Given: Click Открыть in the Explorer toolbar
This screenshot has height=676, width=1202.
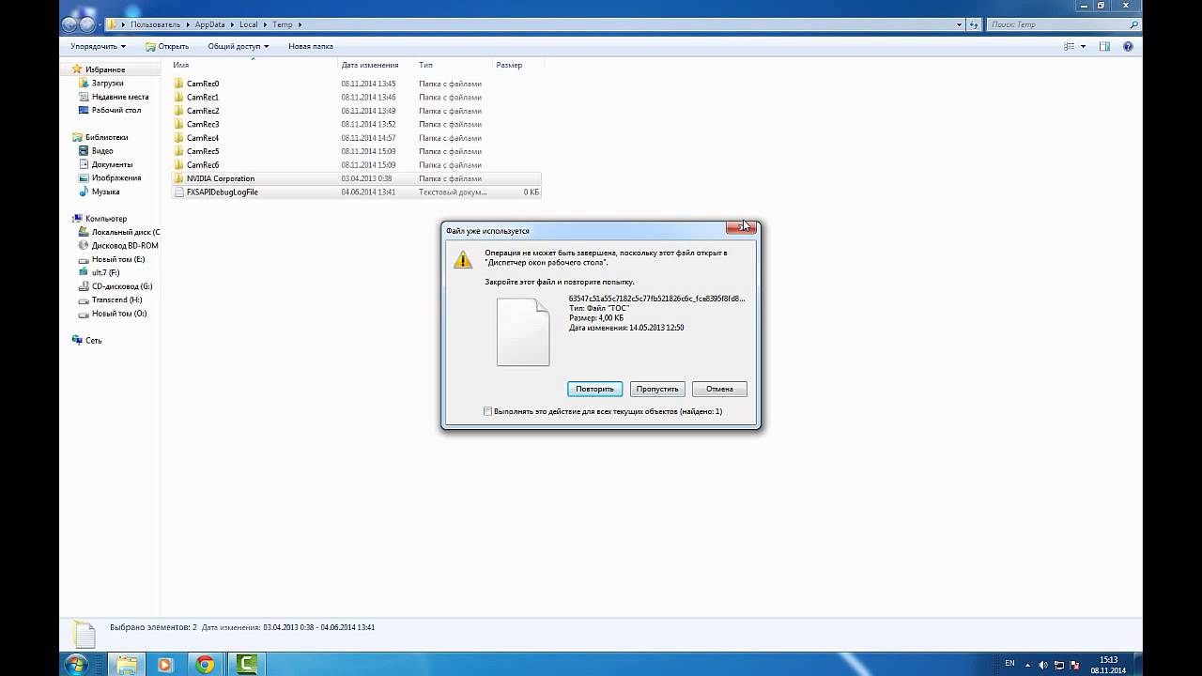Looking at the screenshot, I should click(167, 46).
